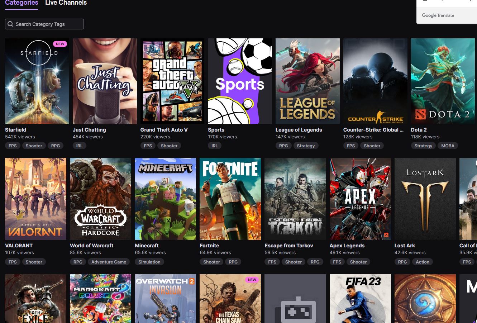Select the Simulation tag under Minecraft
The image size is (477, 323).
coord(149,262)
